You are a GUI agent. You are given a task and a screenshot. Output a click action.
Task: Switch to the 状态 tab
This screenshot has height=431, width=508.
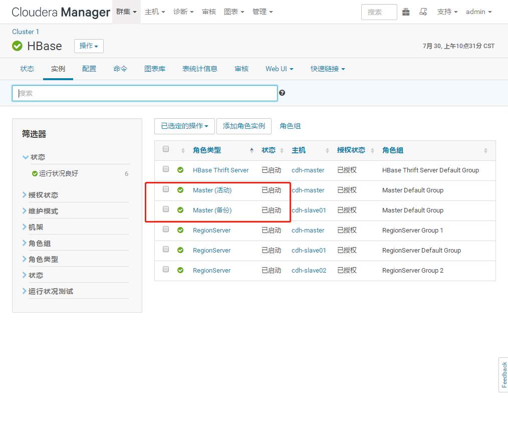click(27, 69)
